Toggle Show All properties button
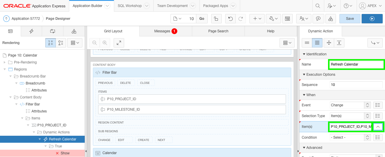This screenshot has width=385, height=157. coord(317,43)
